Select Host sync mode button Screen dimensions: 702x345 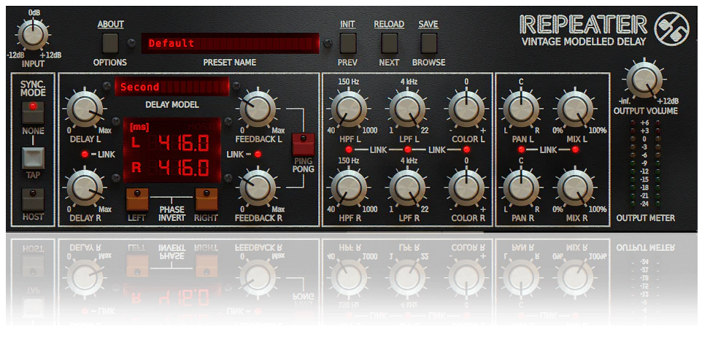33,198
